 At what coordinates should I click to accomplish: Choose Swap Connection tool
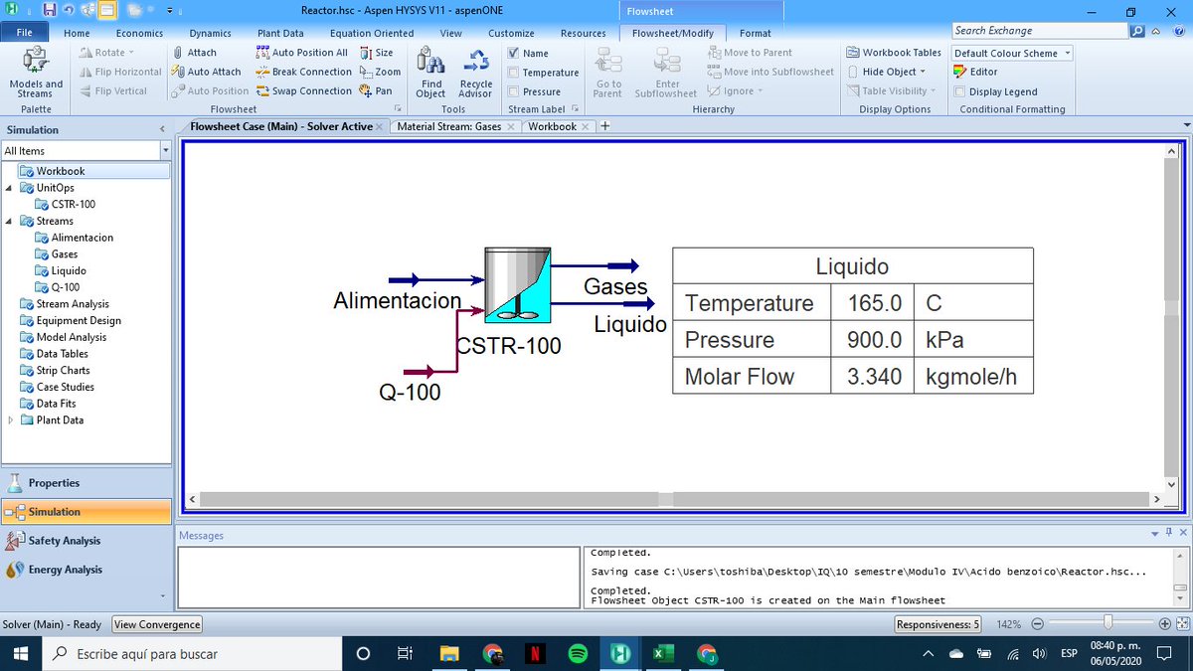(303, 90)
